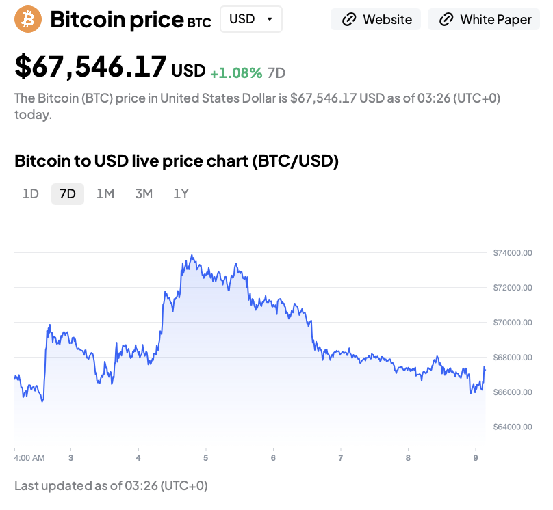Click date marker 5 on chart axis
This screenshot has height=510, width=553.
205,458
